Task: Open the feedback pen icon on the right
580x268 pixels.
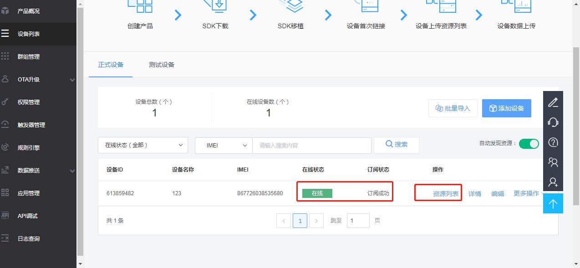Action: tap(553, 102)
